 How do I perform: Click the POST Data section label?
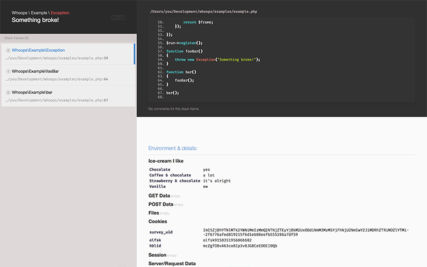(x=161, y=204)
